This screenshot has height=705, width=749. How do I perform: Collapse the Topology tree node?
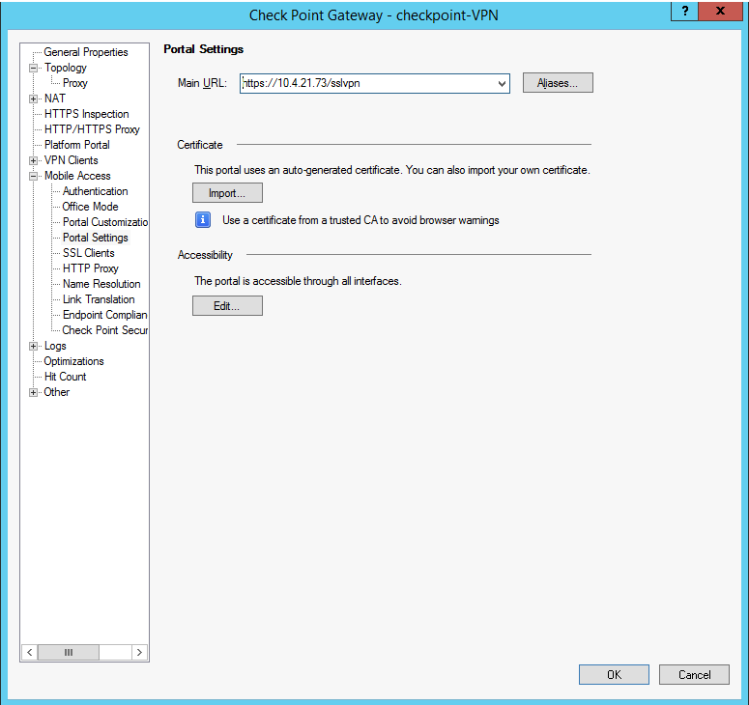34,68
